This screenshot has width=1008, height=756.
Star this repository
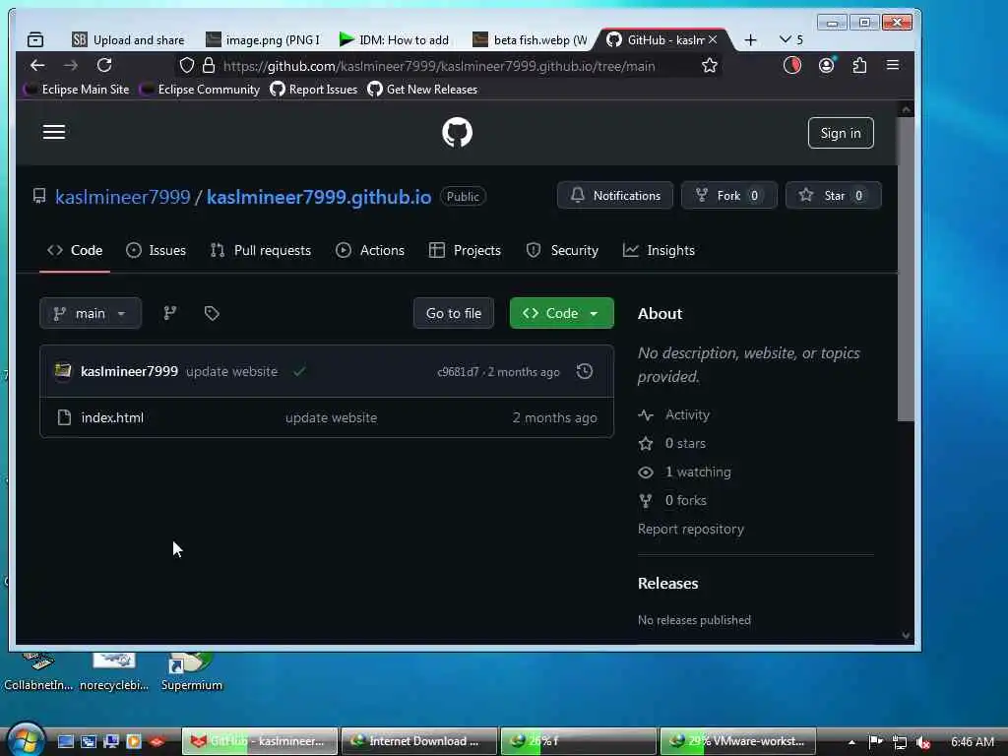click(x=833, y=196)
